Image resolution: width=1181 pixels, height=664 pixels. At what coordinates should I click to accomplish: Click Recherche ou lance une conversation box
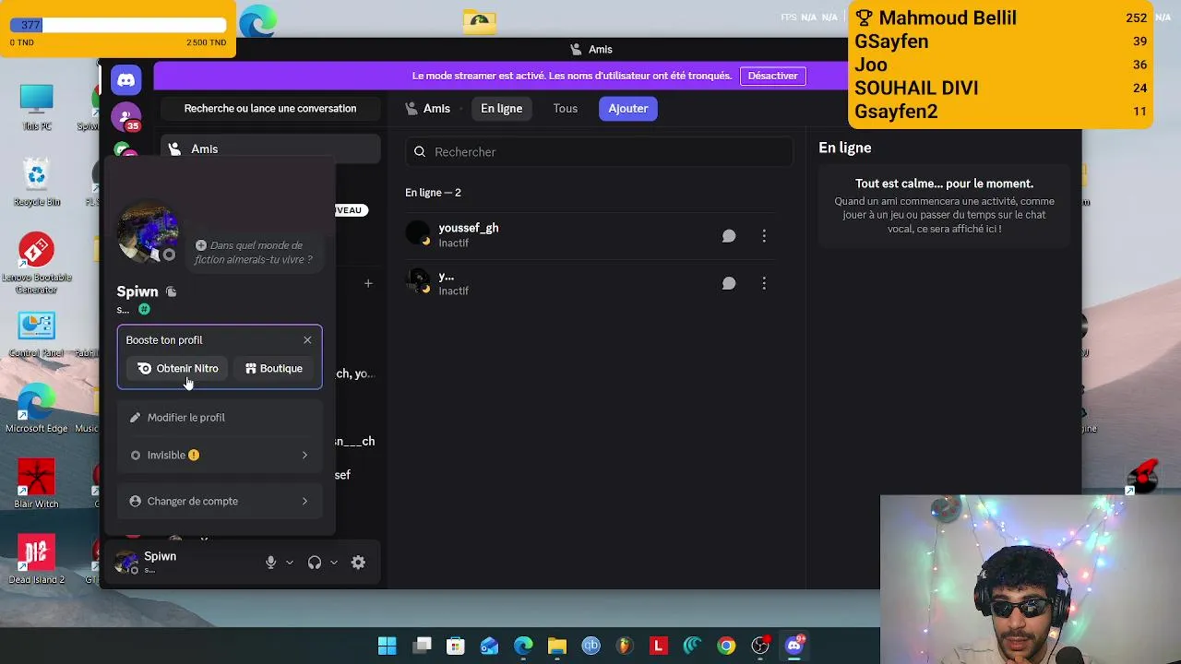point(270,109)
